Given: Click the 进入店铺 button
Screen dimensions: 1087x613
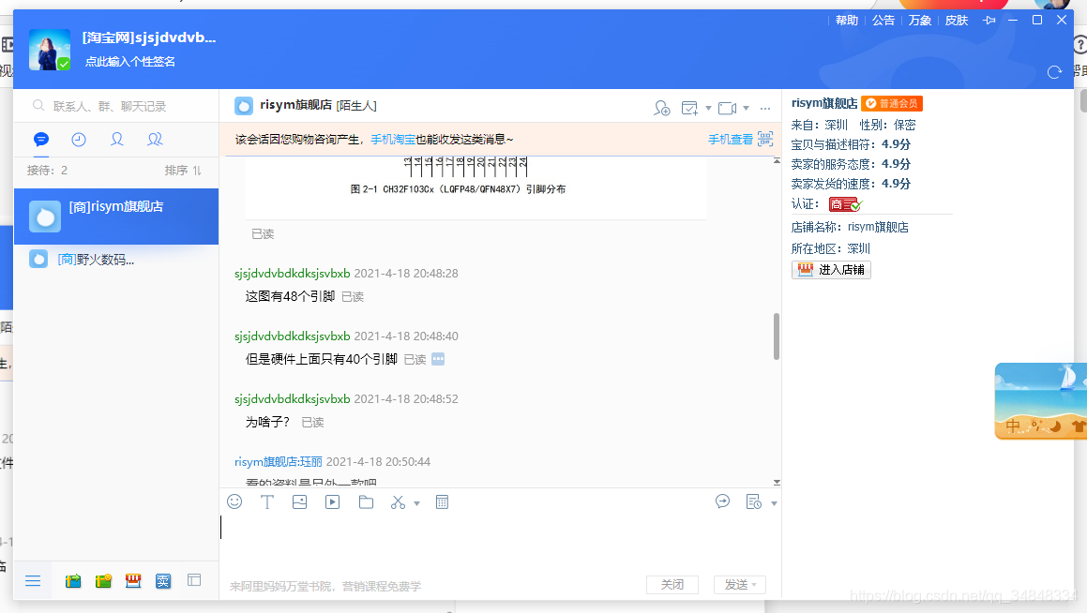Looking at the screenshot, I should (x=831, y=269).
